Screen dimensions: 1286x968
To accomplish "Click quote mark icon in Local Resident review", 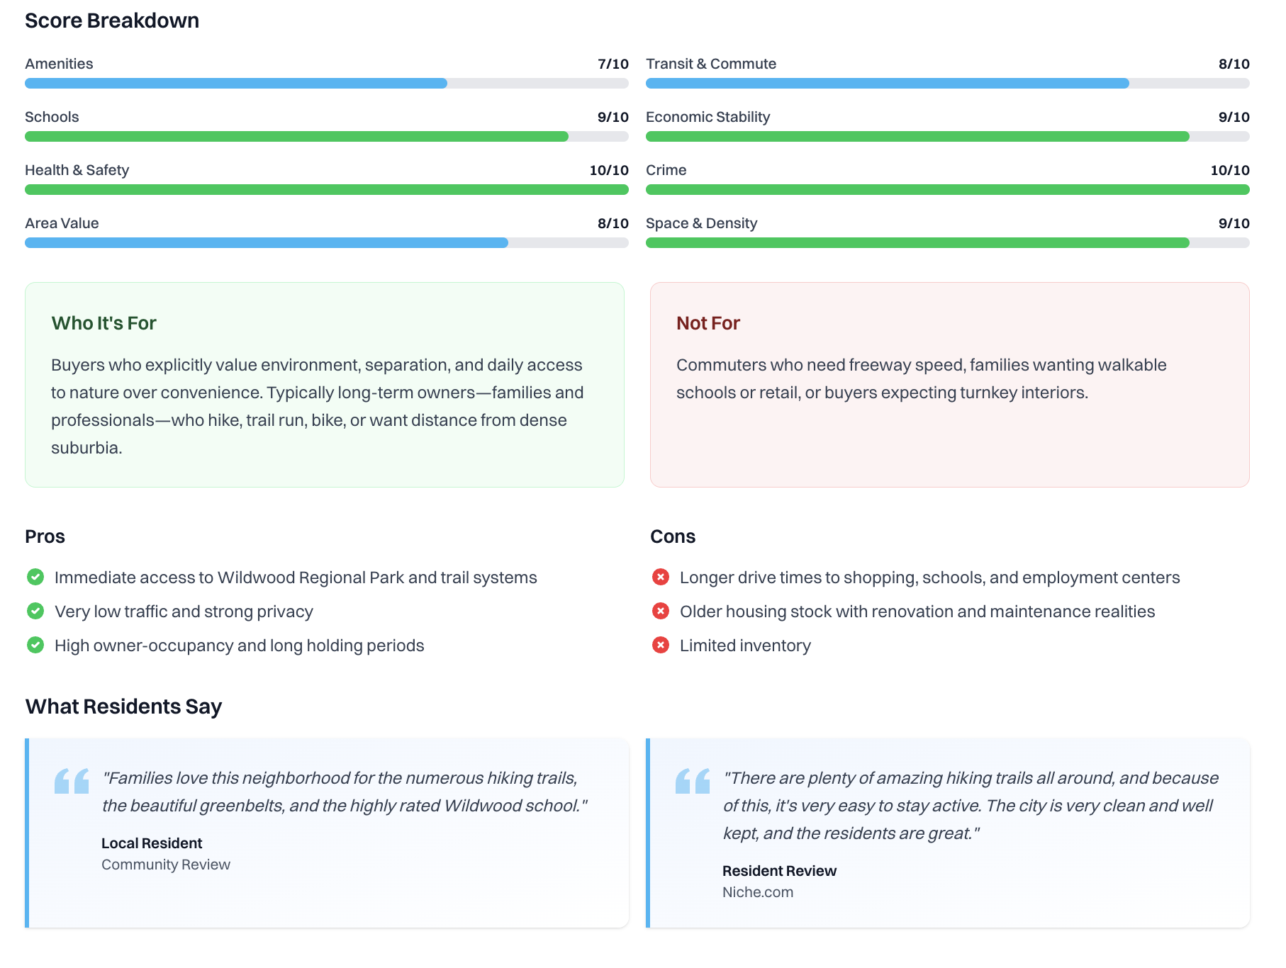I will (72, 781).
